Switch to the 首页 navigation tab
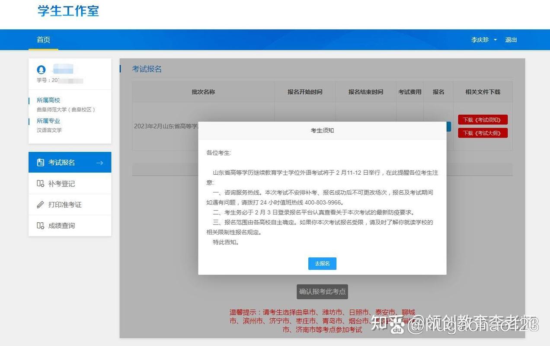Image resolution: width=550 pixels, height=346 pixels. tap(43, 39)
